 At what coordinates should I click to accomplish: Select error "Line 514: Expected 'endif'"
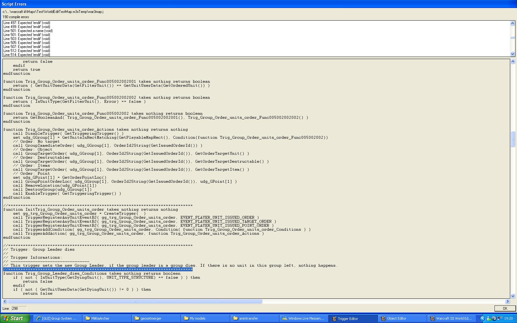27,55
